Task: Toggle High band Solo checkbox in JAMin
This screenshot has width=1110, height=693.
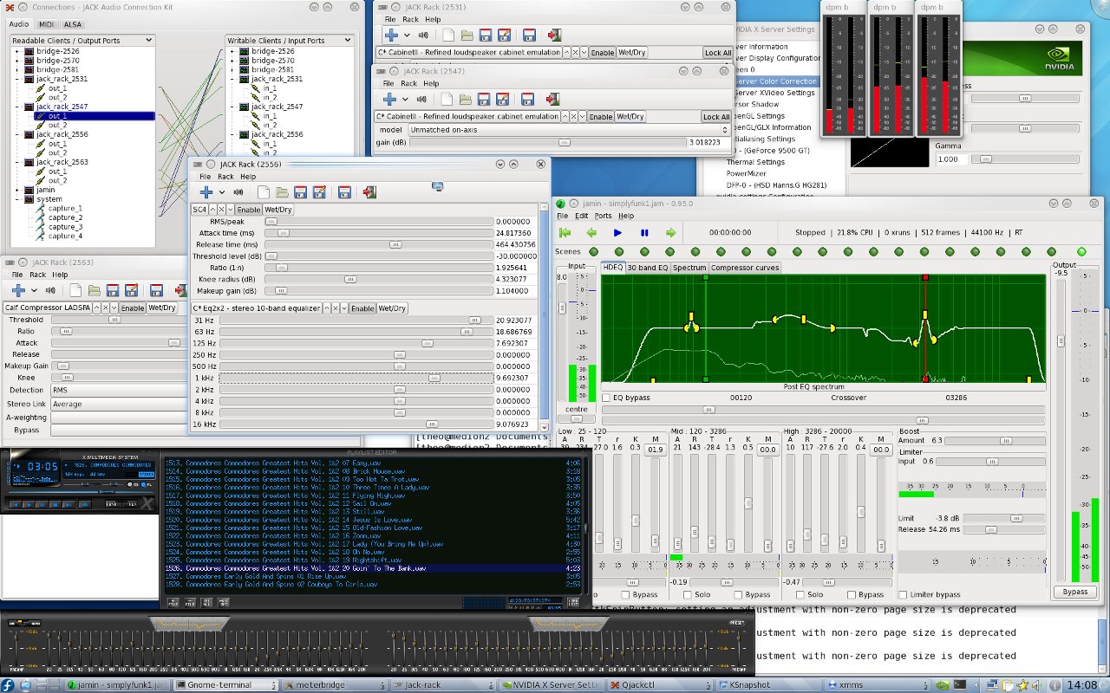Action: (801, 595)
